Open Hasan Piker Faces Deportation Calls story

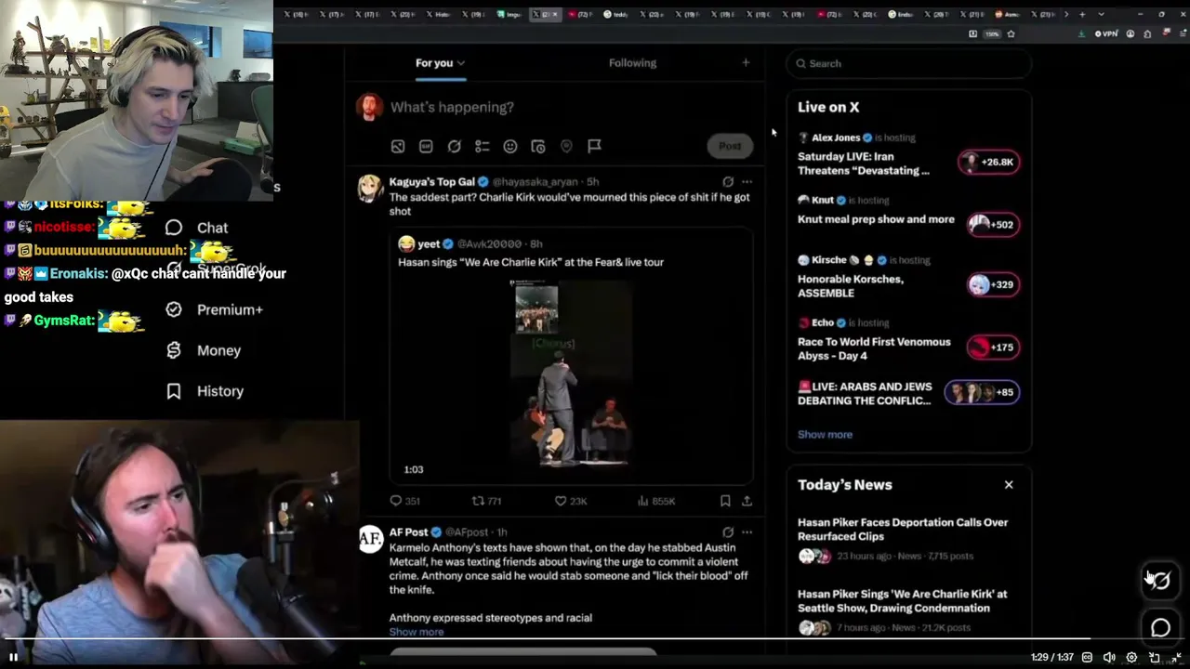pyautogui.click(x=903, y=530)
